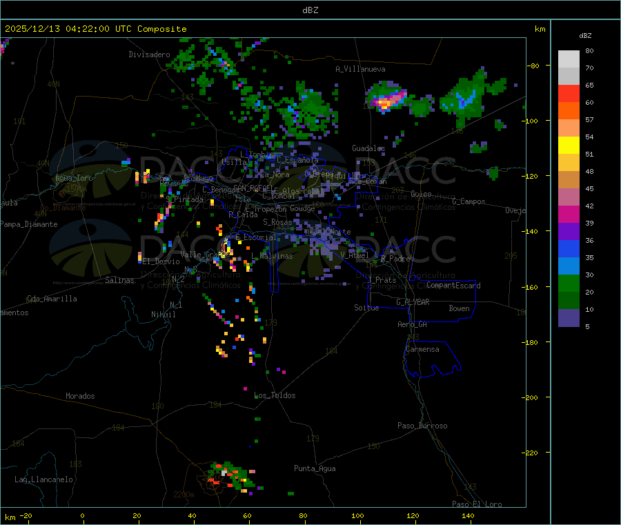
Task: Click the 2200m elevation label
Action: (x=184, y=495)
